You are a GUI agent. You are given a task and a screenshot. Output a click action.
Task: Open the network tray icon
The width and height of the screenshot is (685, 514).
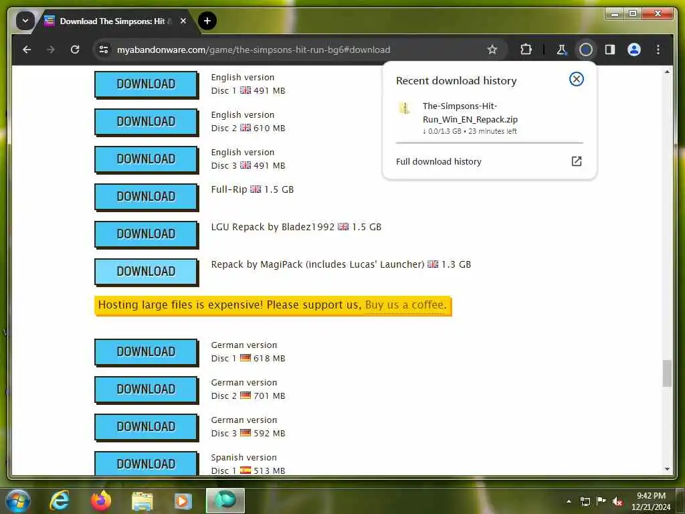[x=585, y=501]
